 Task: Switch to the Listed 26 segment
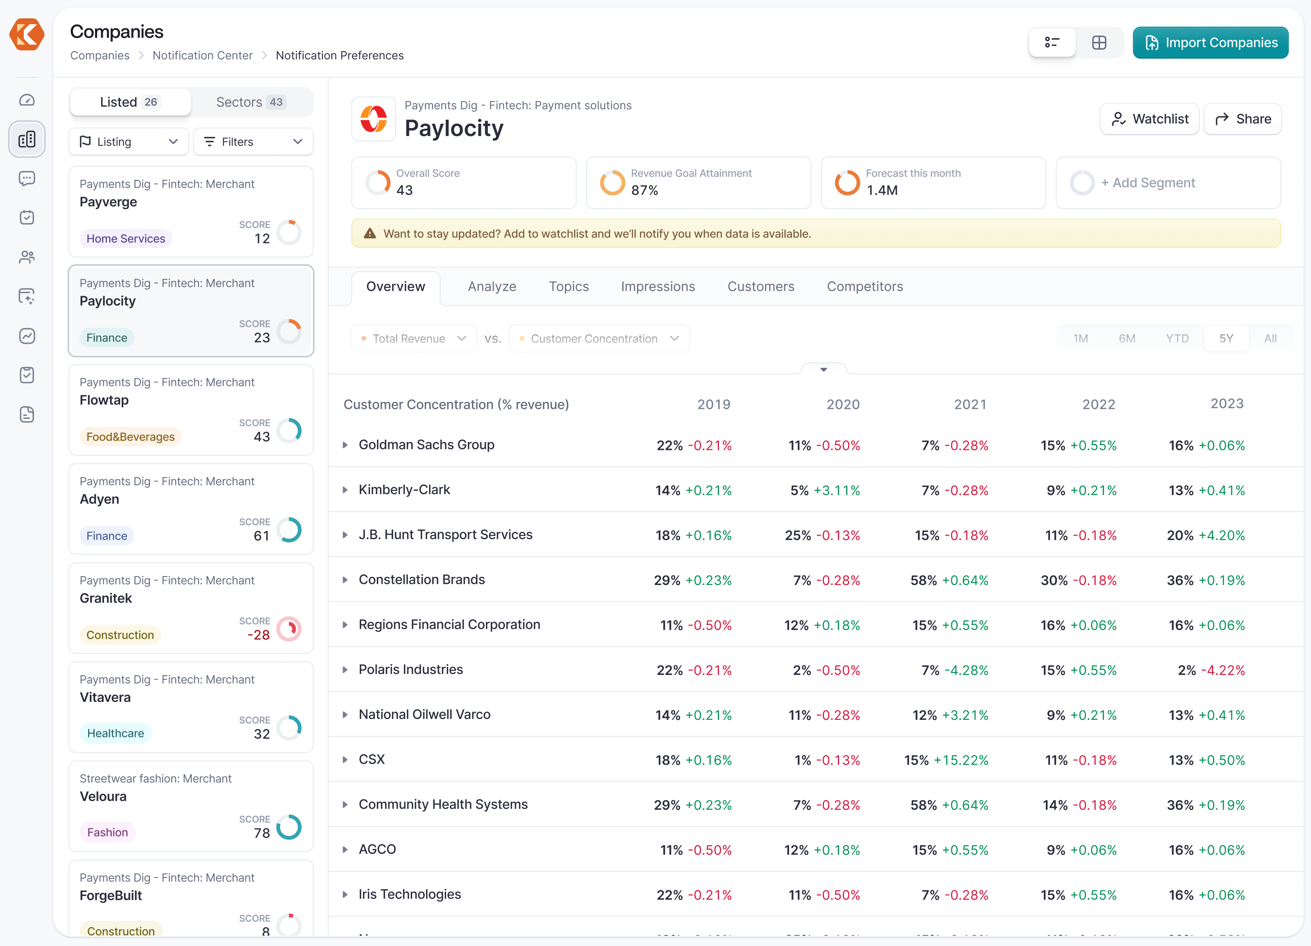(x=130, y=102)
